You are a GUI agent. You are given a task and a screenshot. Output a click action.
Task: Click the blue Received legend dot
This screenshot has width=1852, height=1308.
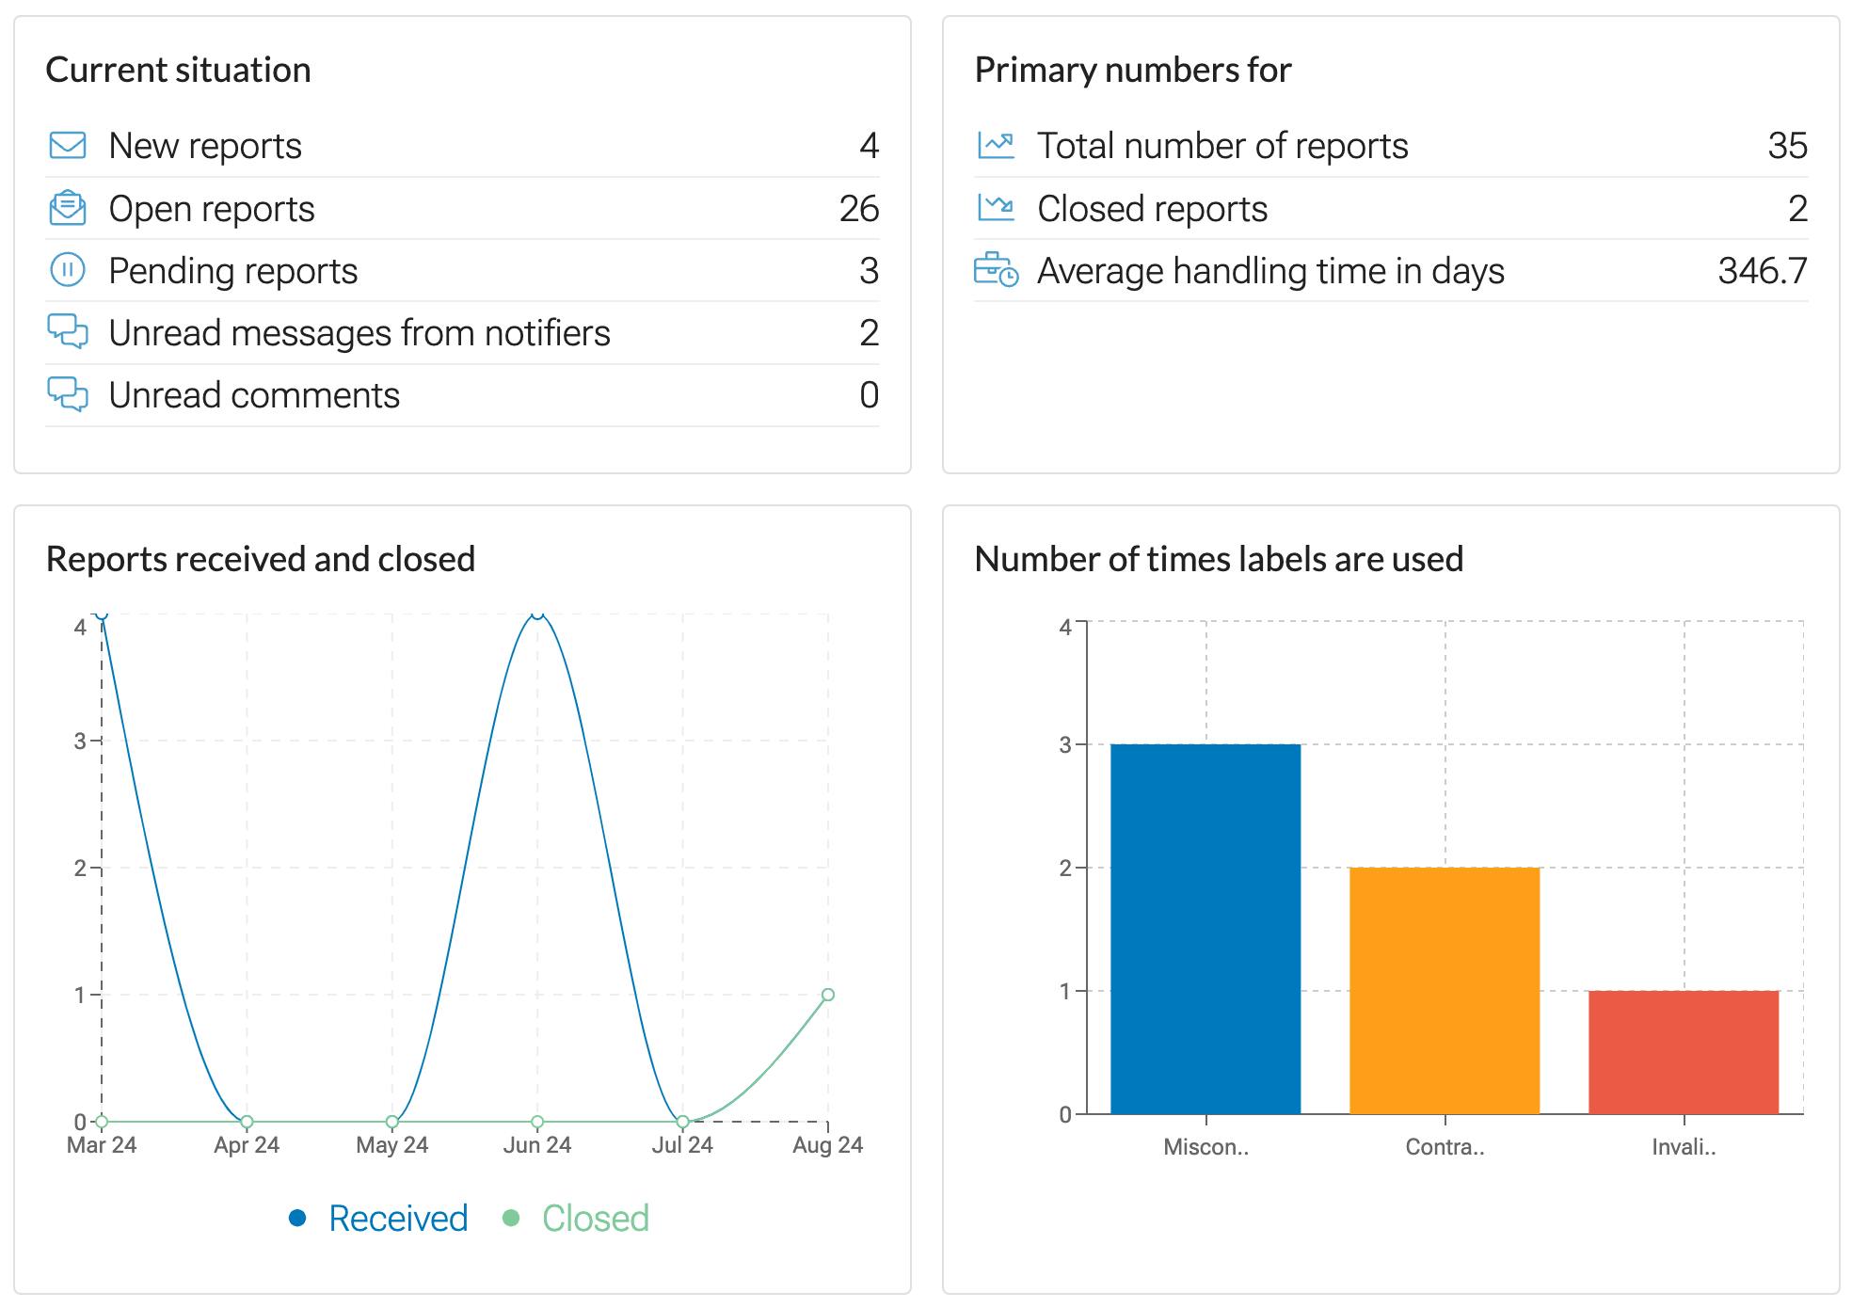click(x=297, y=1219)
